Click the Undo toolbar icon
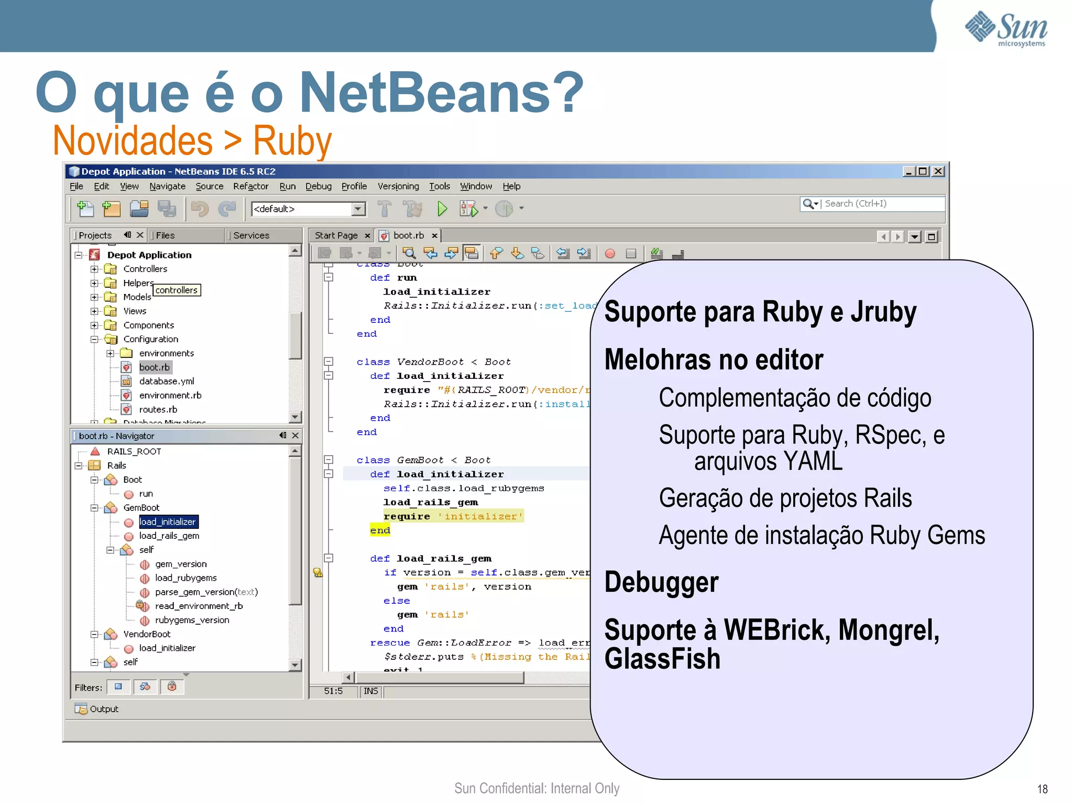Viewport: 1073px width, 805px height. [200, 209]
